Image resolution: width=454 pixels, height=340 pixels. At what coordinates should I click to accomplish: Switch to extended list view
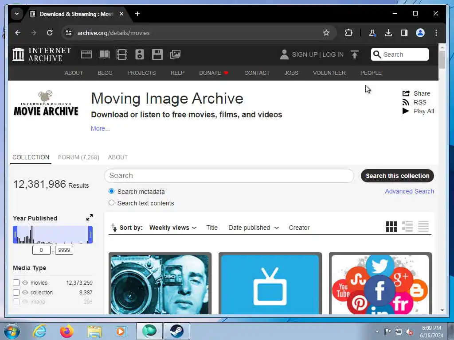pyautogui.click(x=407, y=227)
